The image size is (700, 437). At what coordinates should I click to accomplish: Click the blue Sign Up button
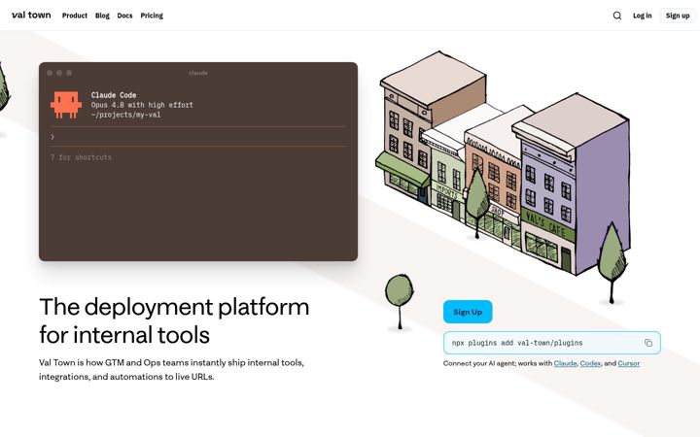click(x=468, y=312)
